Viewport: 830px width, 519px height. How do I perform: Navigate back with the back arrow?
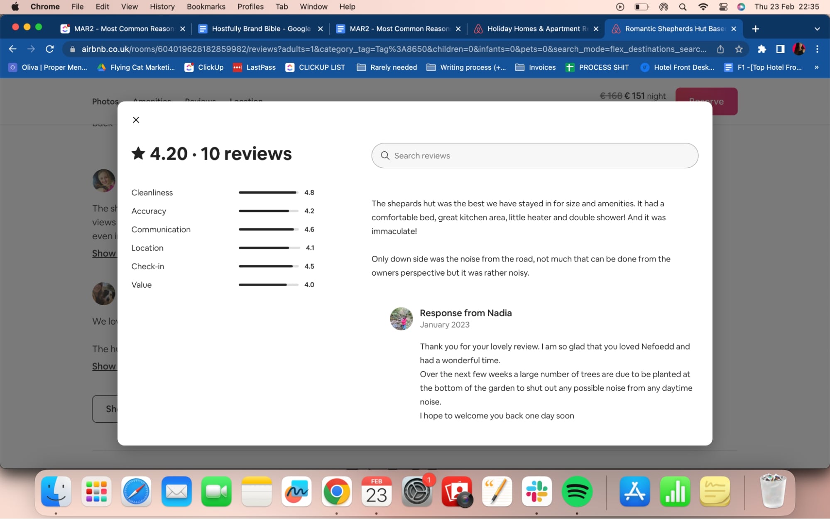[x=13, y=49]
